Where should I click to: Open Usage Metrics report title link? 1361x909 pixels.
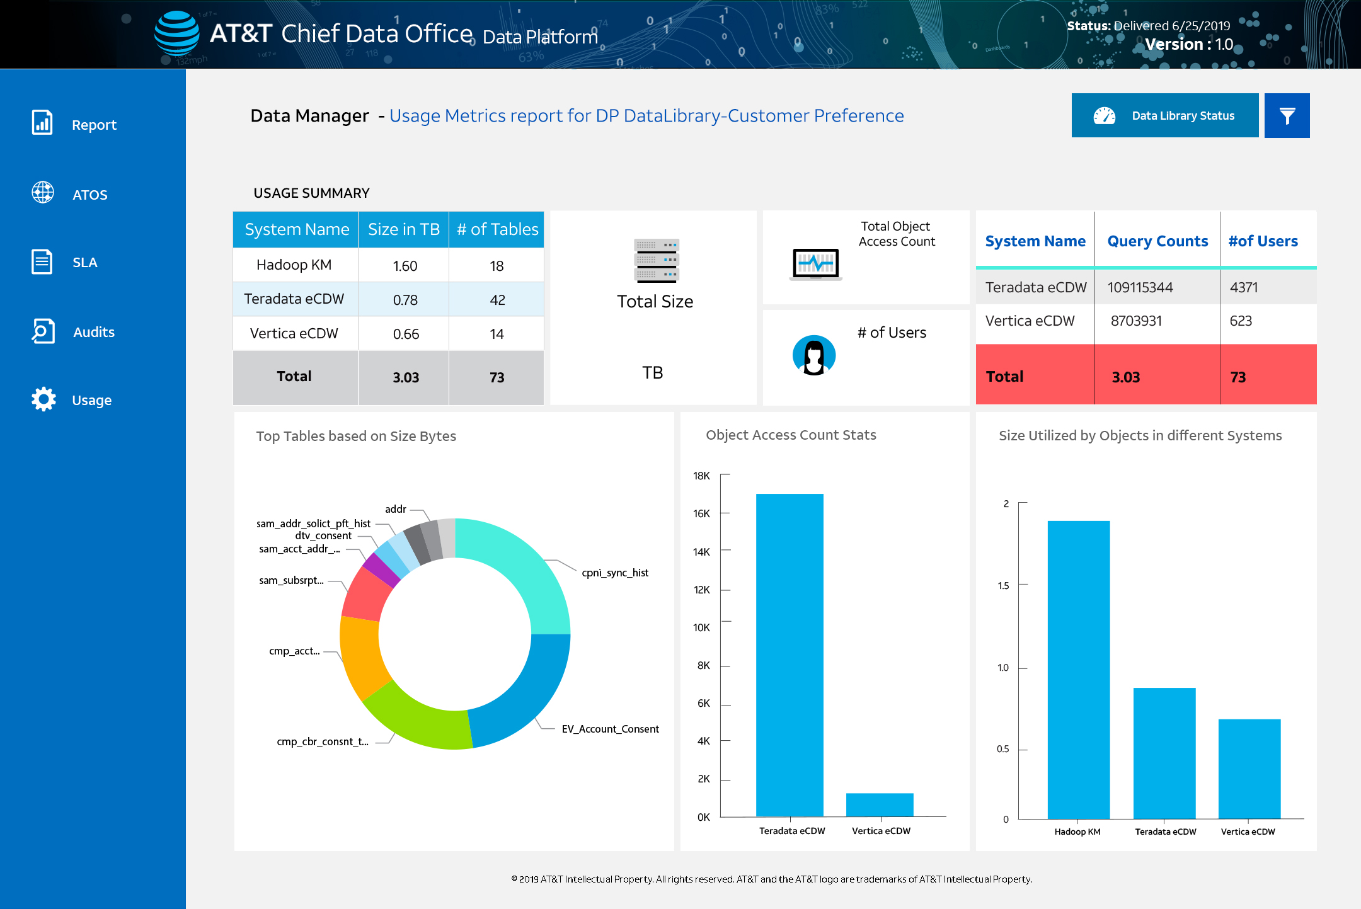[x=646, y=116]
